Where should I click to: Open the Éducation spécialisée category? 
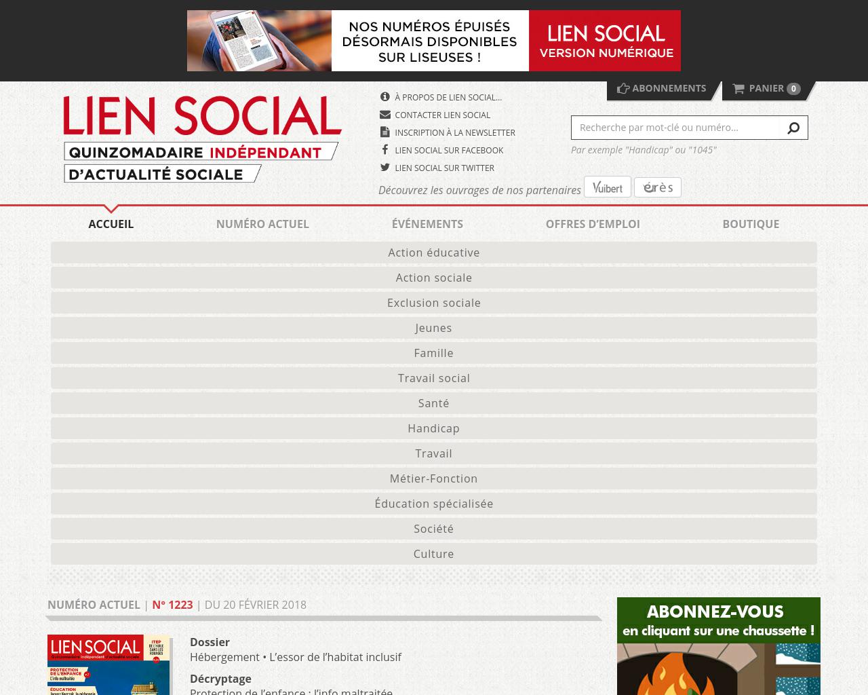click(434, 504)
